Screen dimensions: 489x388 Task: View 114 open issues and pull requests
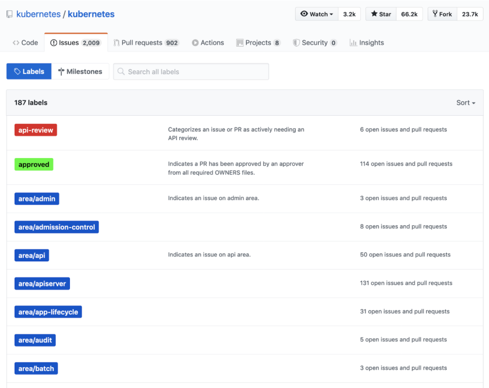point(406,164)
